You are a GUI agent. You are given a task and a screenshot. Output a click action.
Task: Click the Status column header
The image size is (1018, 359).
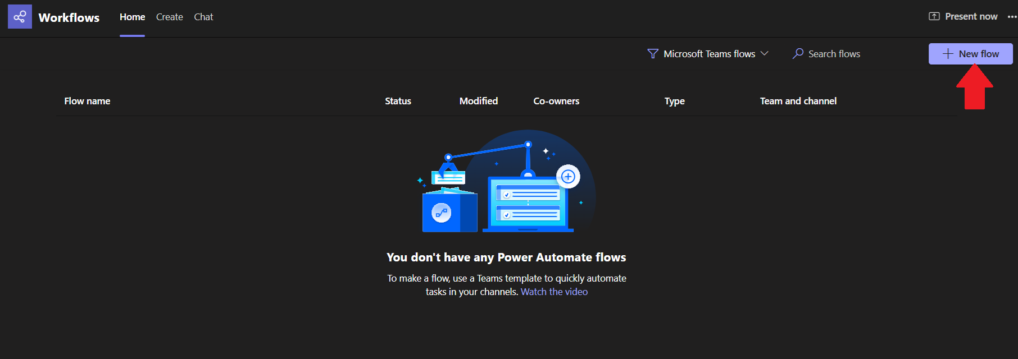pyautogui.click(x=398, y=101)
